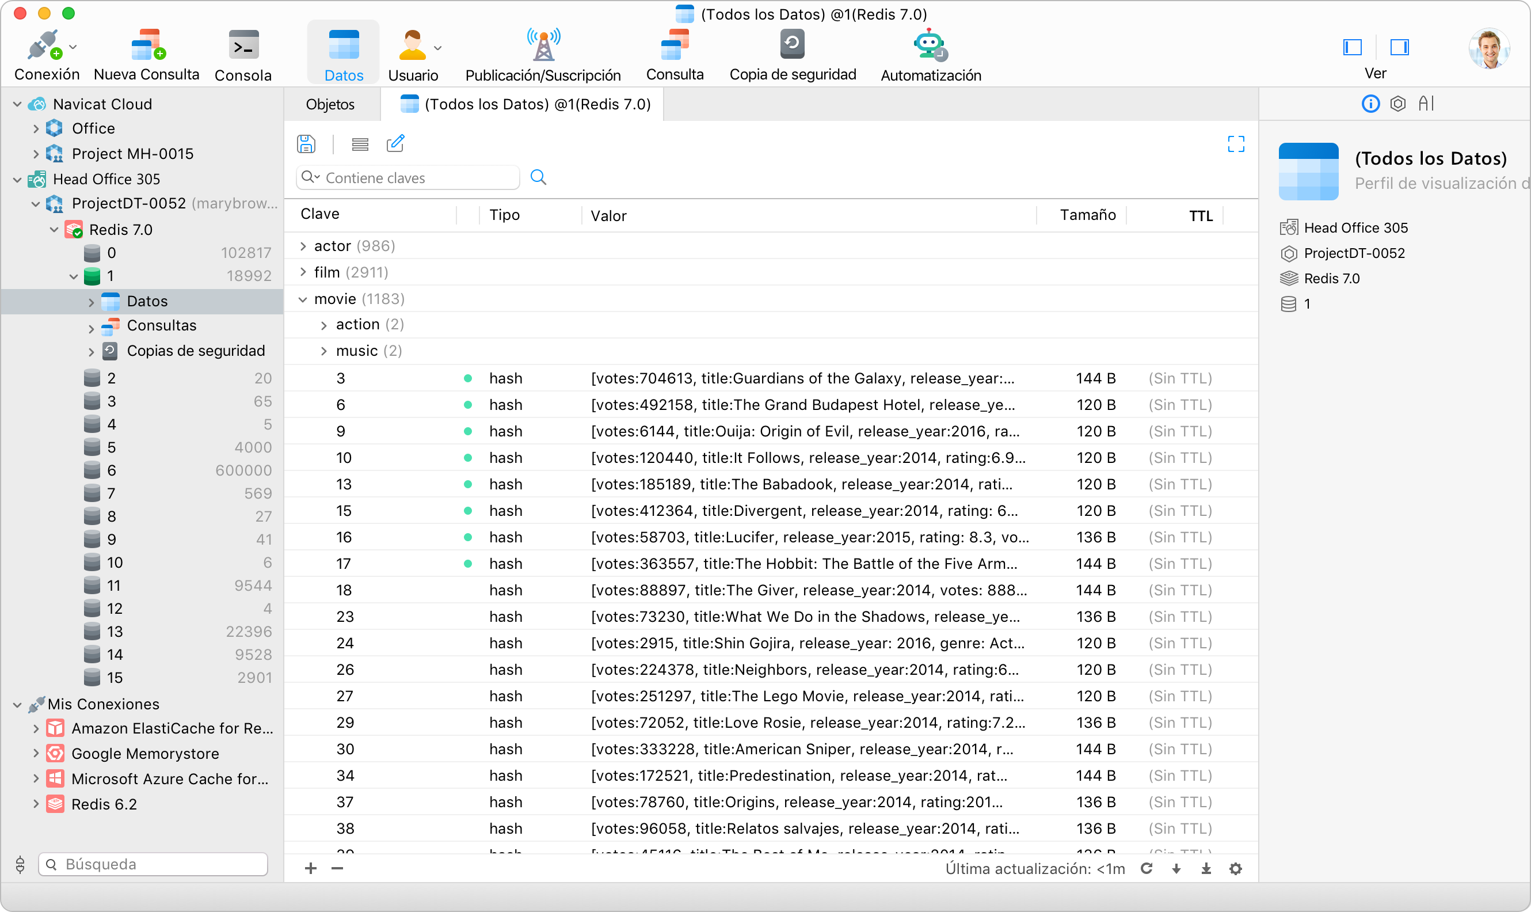Load all rows with download arrow
Image resolution: width=1531 pixels, height=912 pixels.
click(1206, 868)
